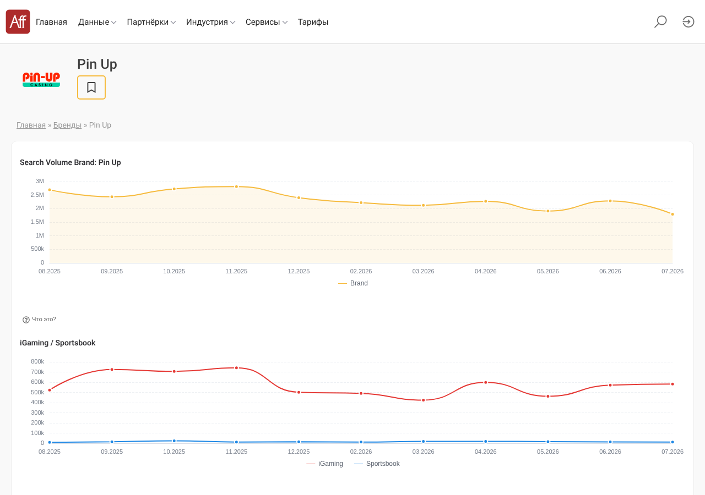Click the Aff site logo
The width and height of the screenshot is (705, 495).
18,22
